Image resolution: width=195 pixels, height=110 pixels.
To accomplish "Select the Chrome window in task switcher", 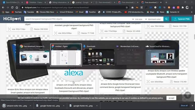I will (x=34, y=55).
